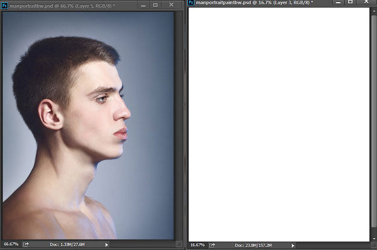Viewport: 377px width, 250px height.
Task: Click the Doc: 1.33M/27.6M status text
Action: pyautogui.click(x=67, y=244)
